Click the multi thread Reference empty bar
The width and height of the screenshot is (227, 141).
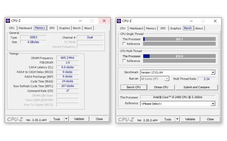tap(179, 61)
